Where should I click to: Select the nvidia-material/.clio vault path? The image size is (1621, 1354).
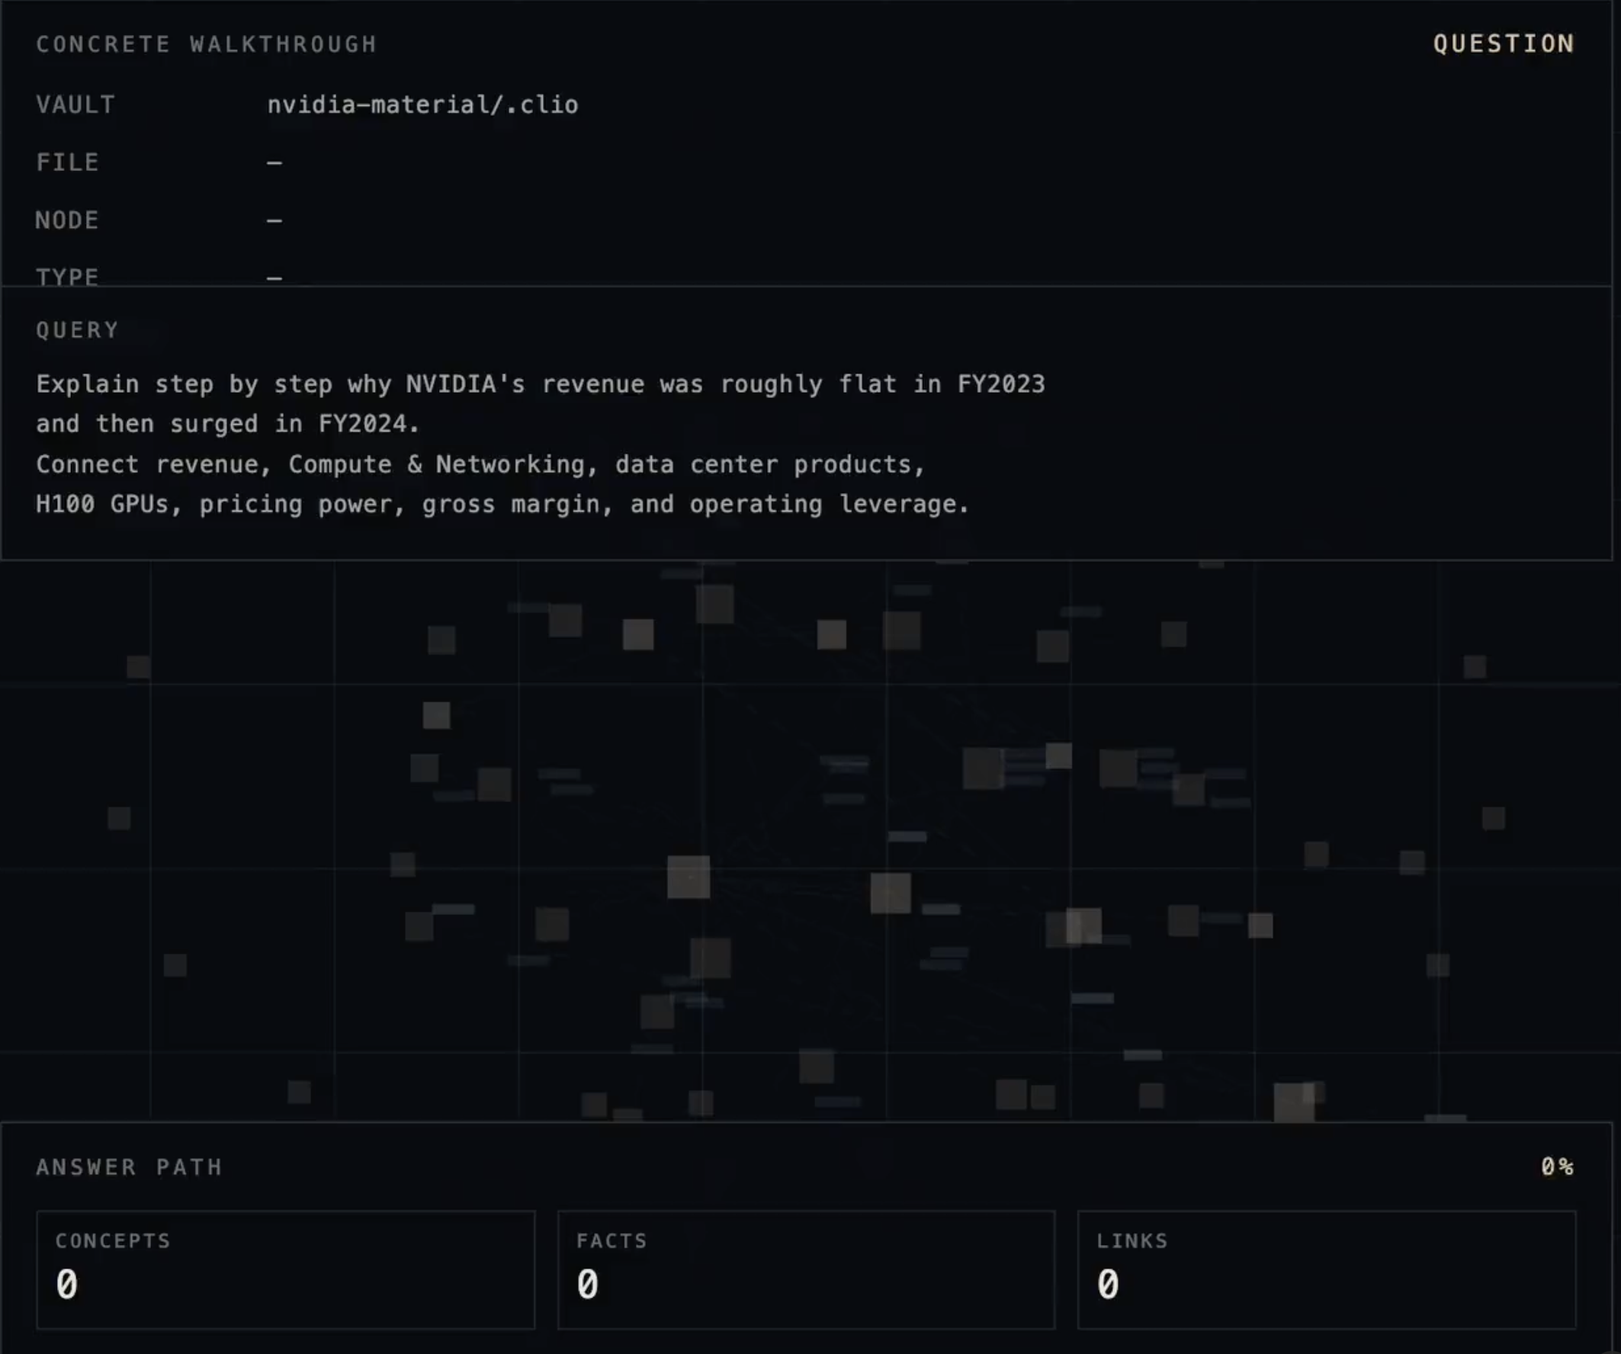[422, 105]
